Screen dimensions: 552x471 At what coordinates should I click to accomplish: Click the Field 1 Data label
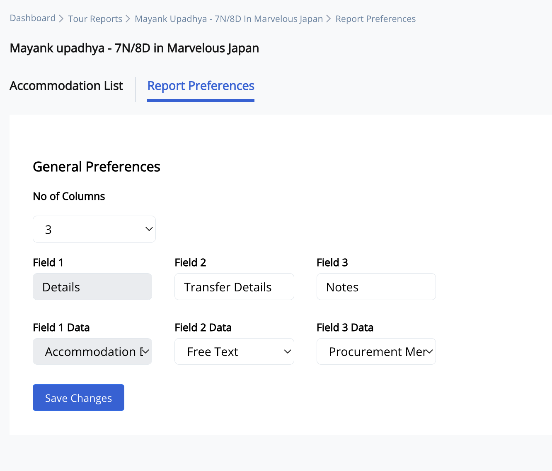(61, 327)
